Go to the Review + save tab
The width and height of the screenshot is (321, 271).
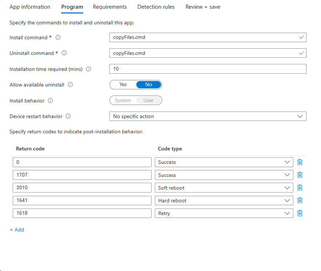tap(202, 7)
